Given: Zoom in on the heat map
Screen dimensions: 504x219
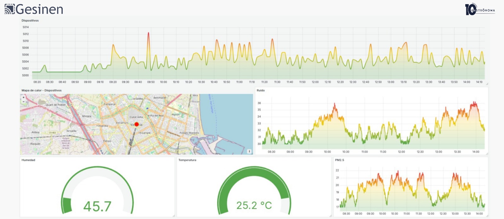Looking at the screenshot, I should [x=24, y=97].
